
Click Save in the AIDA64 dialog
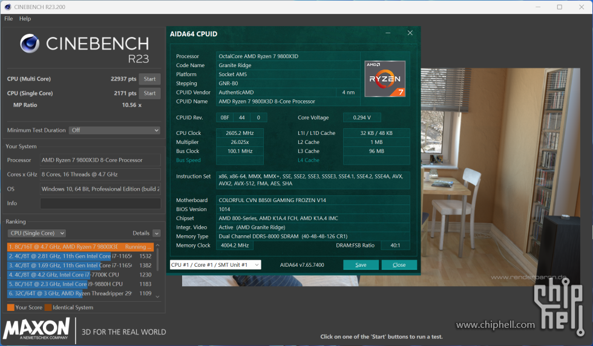coord(361,265)
